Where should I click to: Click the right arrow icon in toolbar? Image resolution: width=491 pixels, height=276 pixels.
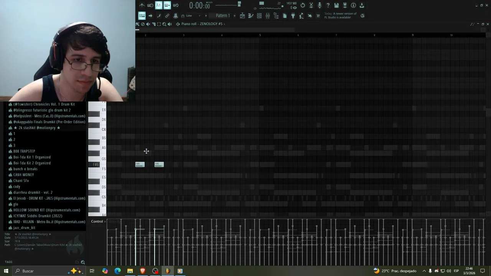click(x=150, y=16)
